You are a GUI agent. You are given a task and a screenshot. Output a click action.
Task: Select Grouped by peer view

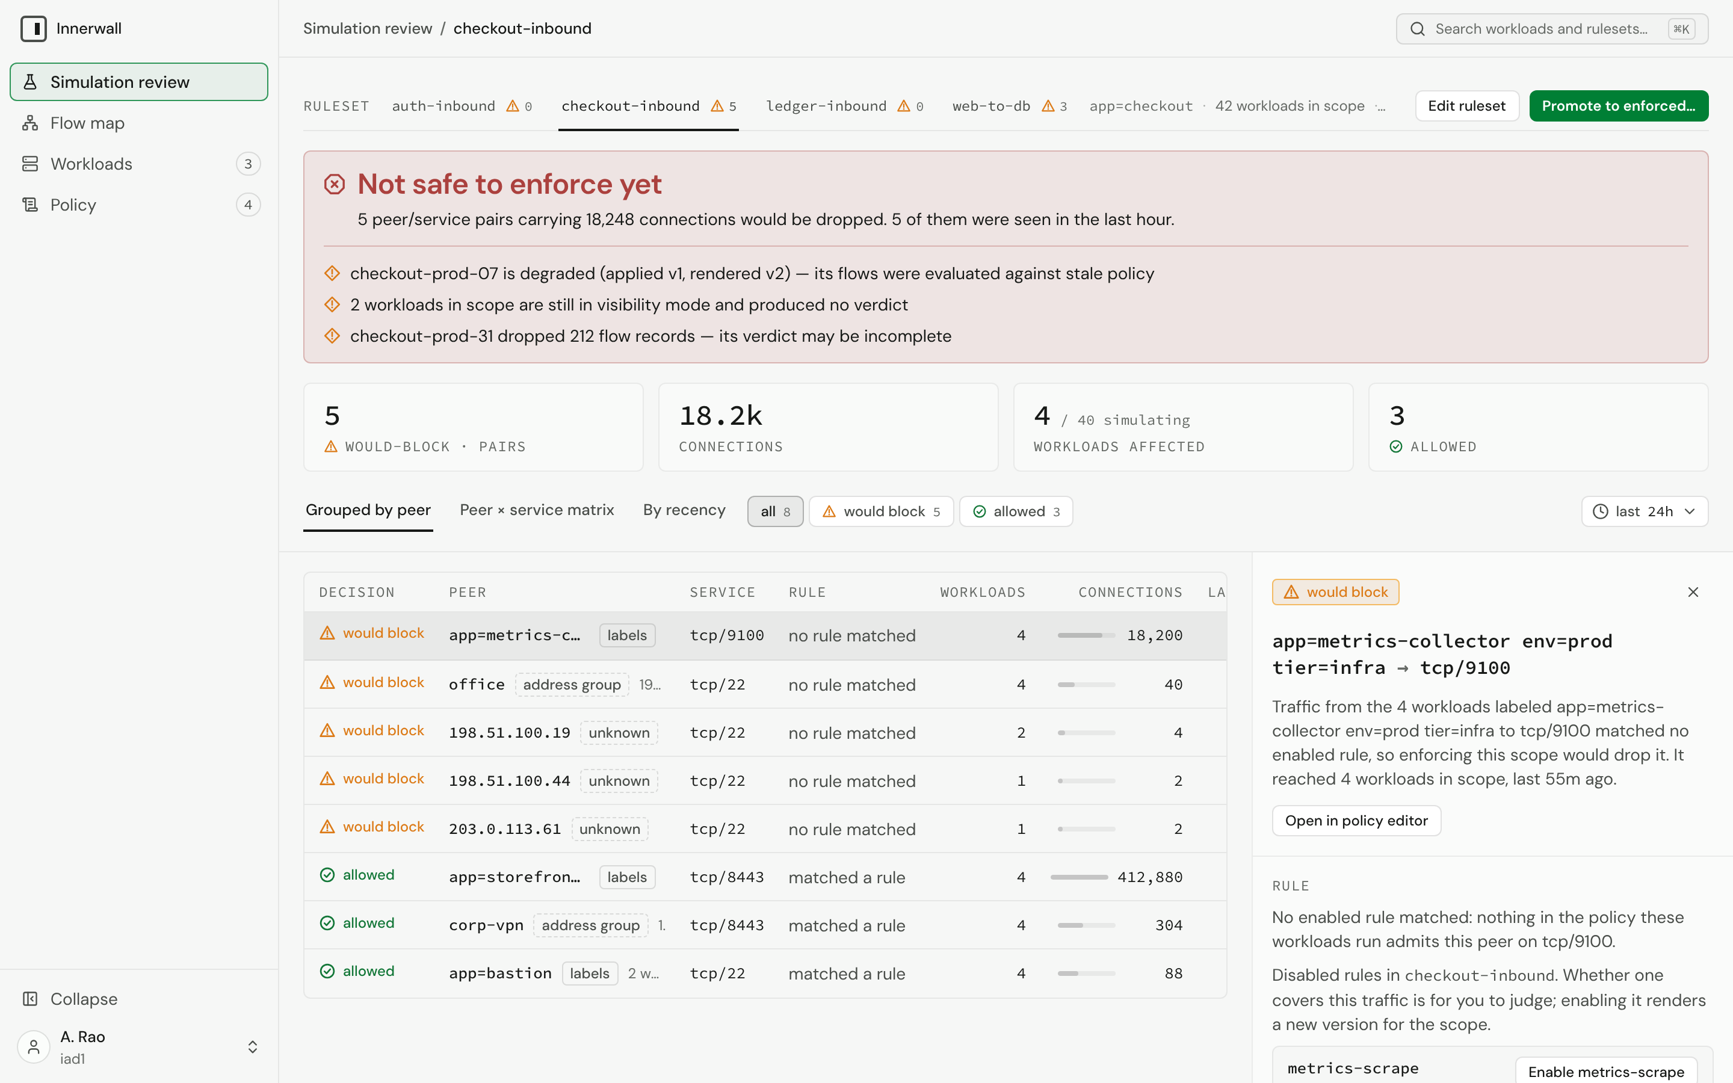tap(368, 510)
